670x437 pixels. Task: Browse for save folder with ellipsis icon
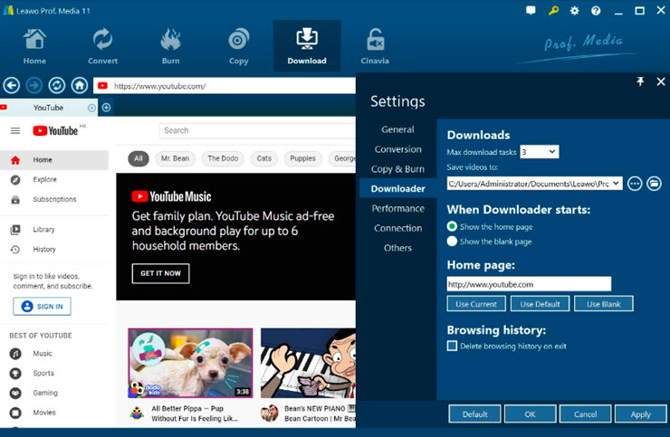(x=635, y=184)
